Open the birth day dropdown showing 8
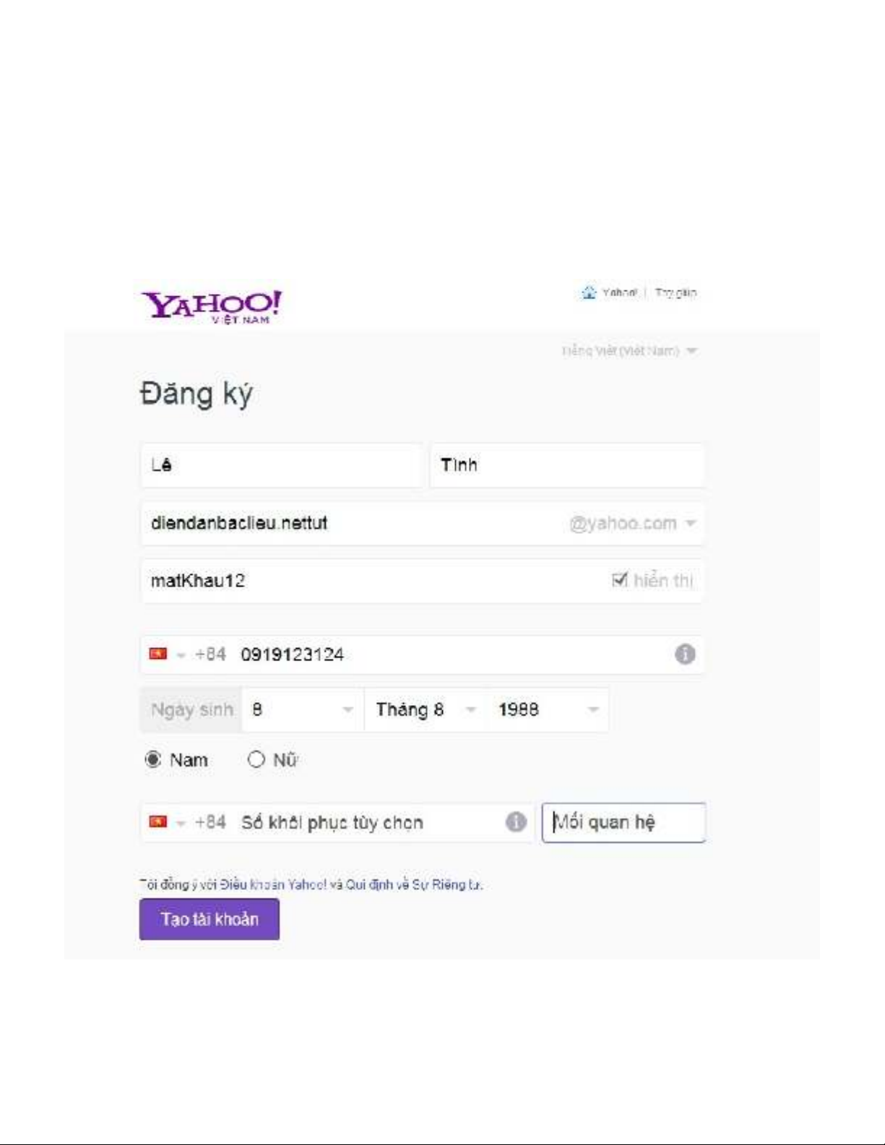885x1145 pixels. [x=303, y=710]
